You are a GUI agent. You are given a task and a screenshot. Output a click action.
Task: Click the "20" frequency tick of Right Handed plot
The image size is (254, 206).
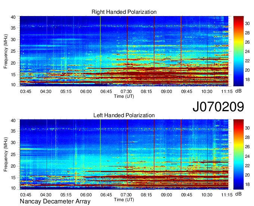coord(13,63)
